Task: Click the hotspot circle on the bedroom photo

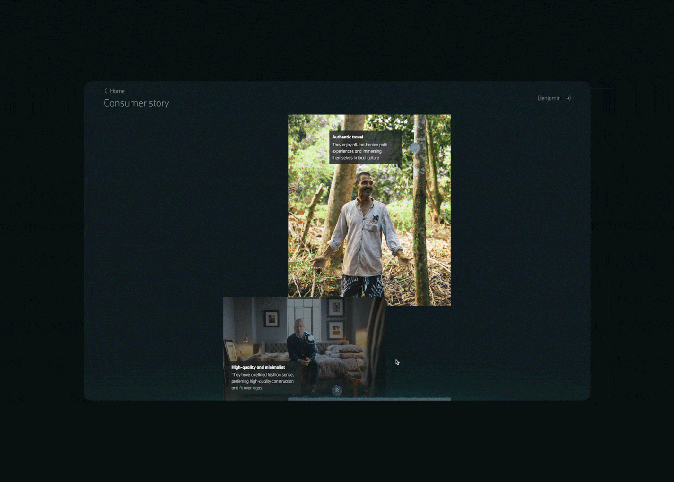Action: point(310,338)
